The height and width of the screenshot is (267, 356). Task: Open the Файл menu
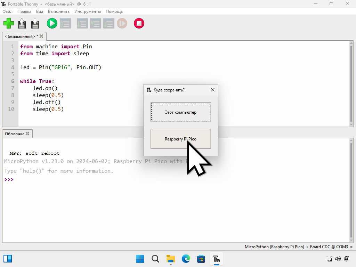[x=8, y=11]
